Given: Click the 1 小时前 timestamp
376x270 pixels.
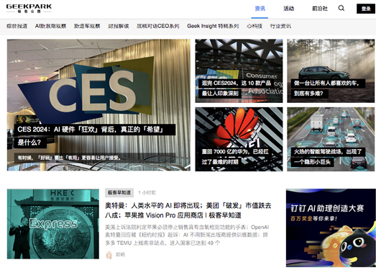Looking at the screenshot, I should pyautogui.click(x=147, y=193).
